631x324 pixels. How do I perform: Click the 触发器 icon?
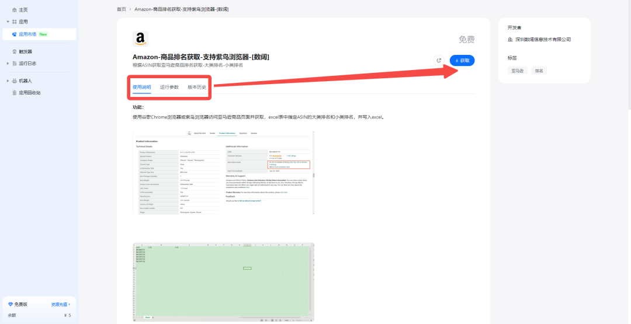tap(15, 51)
